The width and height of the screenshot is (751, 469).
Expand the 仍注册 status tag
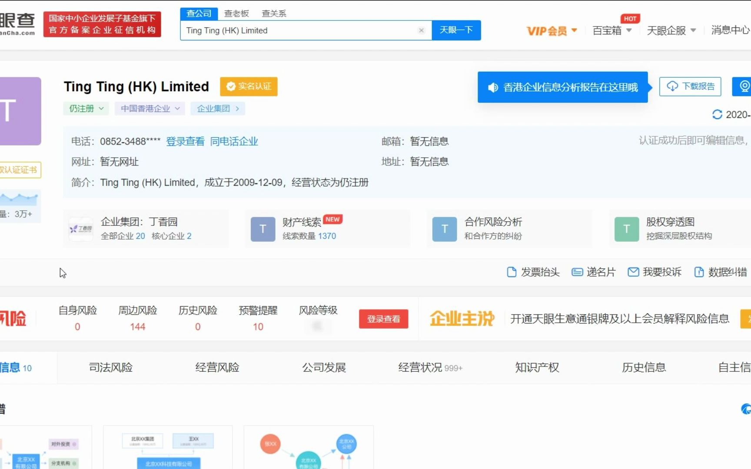[x=86, y=109]
